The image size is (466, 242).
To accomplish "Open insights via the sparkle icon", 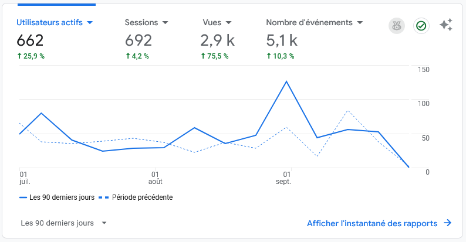I will (445, 25).
